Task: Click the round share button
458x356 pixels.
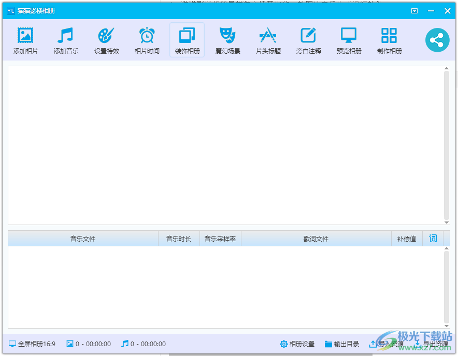Action: [x=437, y=40]
